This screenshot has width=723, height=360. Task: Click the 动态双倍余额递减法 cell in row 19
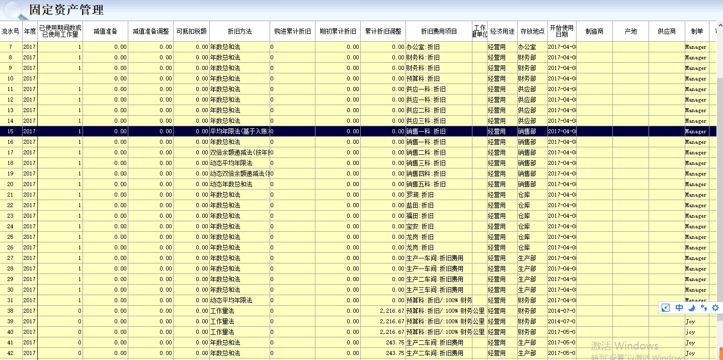(x=239, y=173)
